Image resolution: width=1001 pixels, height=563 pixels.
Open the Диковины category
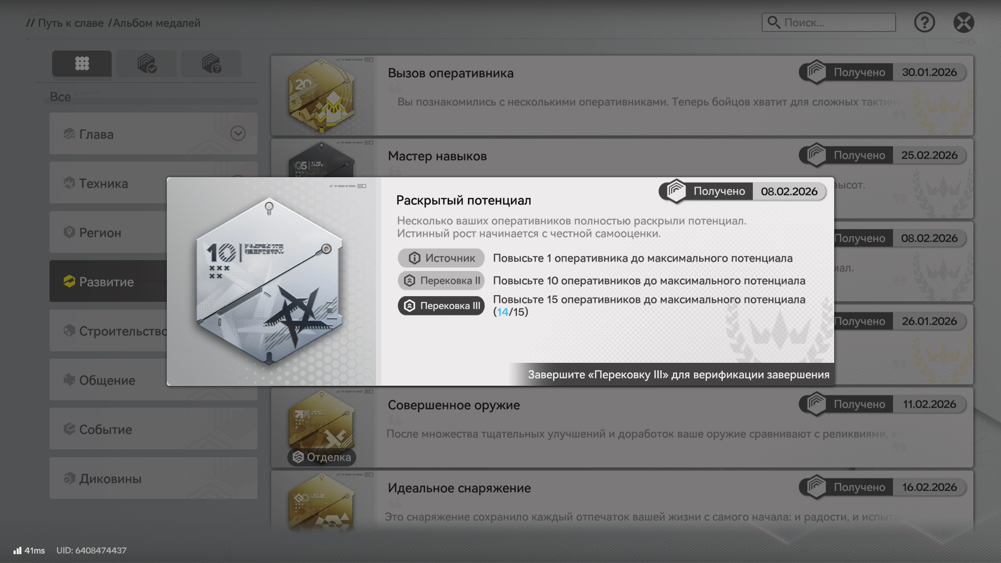153,478
